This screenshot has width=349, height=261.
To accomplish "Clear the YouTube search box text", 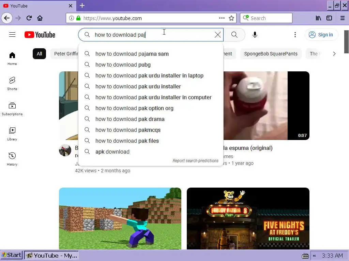I will click(218, 35).
